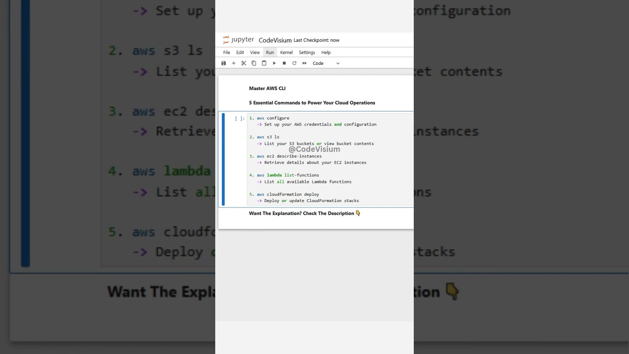Select the Master AWS CLI heading
This screenshot has height=354, width=629.
[267, 88]
